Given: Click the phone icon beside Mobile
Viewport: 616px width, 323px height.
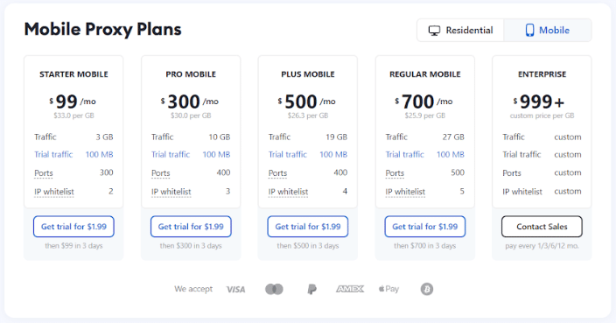Looking at the screenshot, I should [530, 31].
